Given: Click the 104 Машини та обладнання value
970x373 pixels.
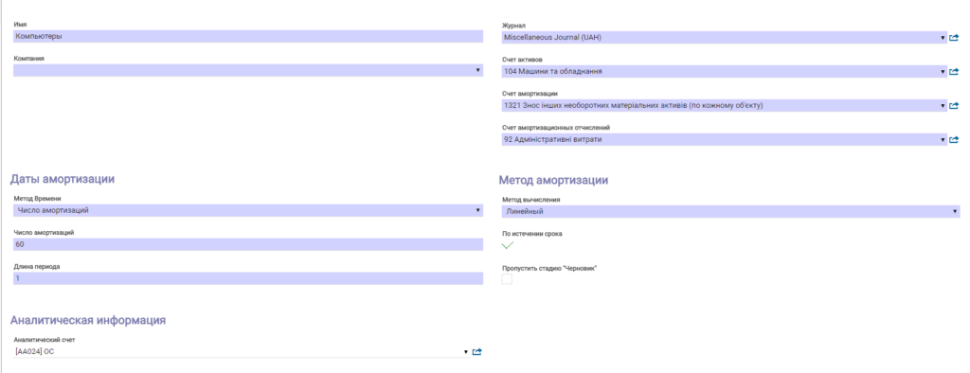Looking at the screenshot, I should (x=553, y=72).
